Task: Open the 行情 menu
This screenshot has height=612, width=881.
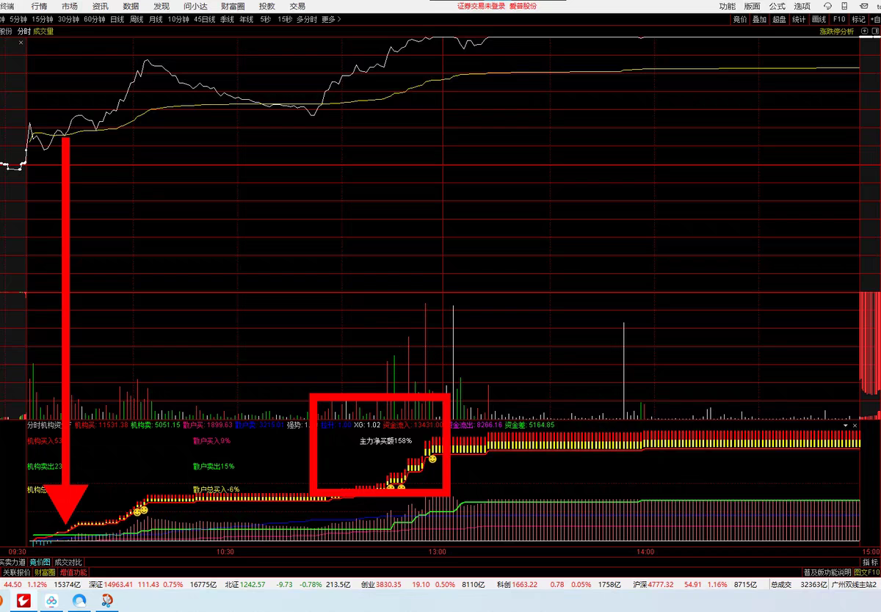Action: coord(39,6)
